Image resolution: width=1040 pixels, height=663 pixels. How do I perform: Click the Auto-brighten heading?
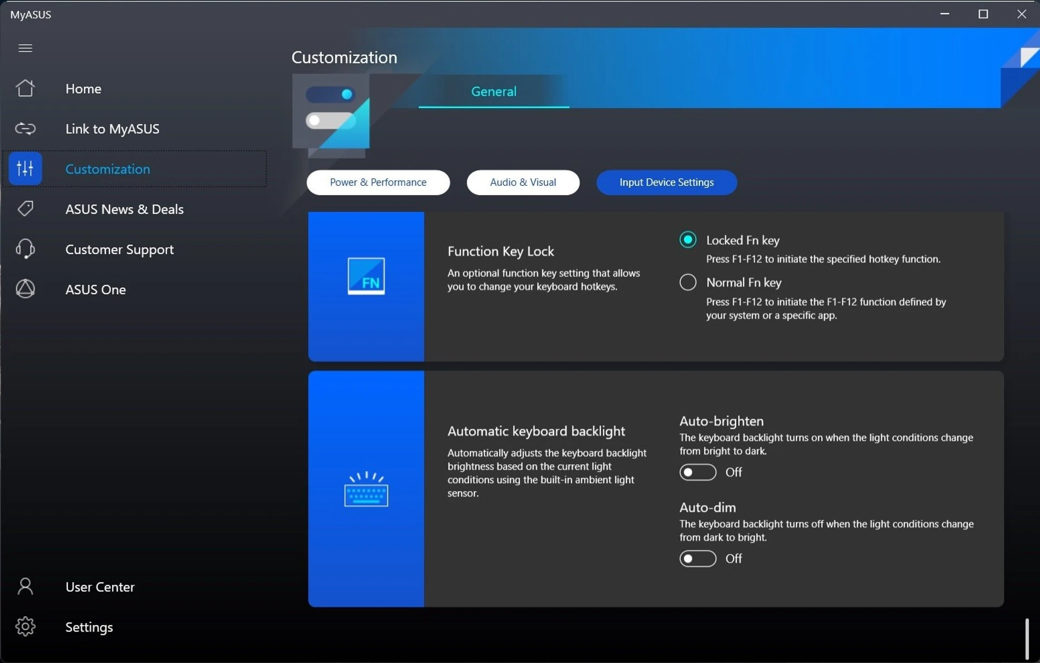[721, 421]
